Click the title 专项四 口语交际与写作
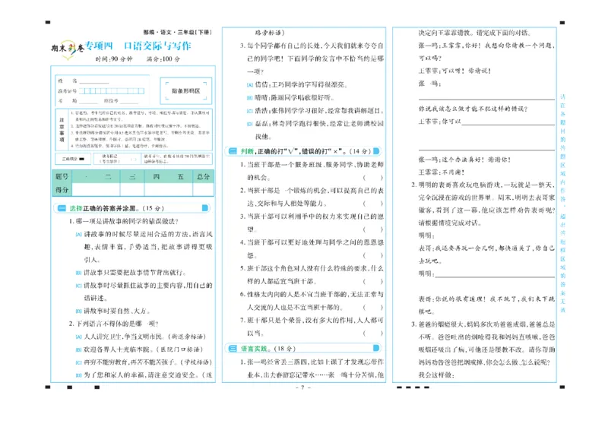This screenshot has width=608, height=430. click(x=138, y=46)
